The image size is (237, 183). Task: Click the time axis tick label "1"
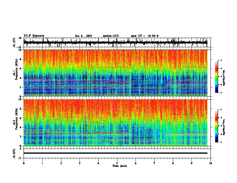(42, 163)
